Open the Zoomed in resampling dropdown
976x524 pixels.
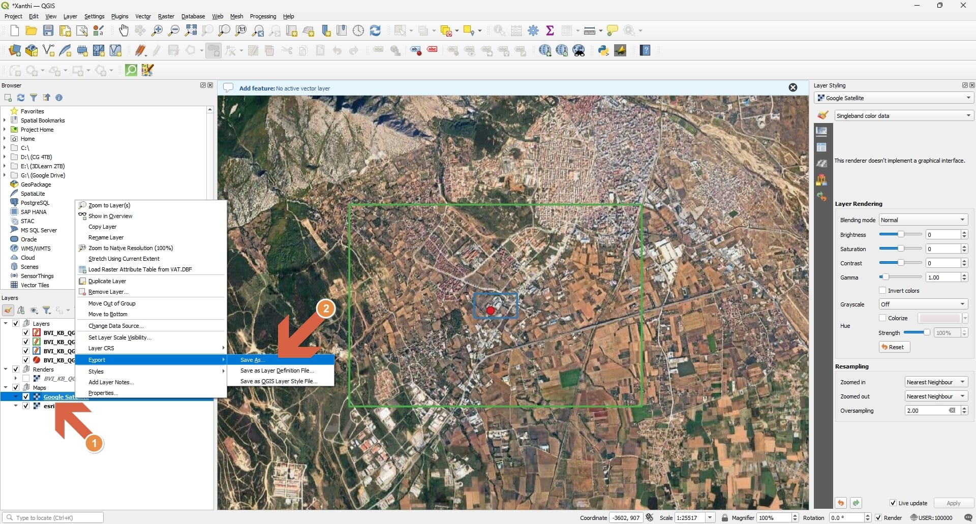click(936, 382)
